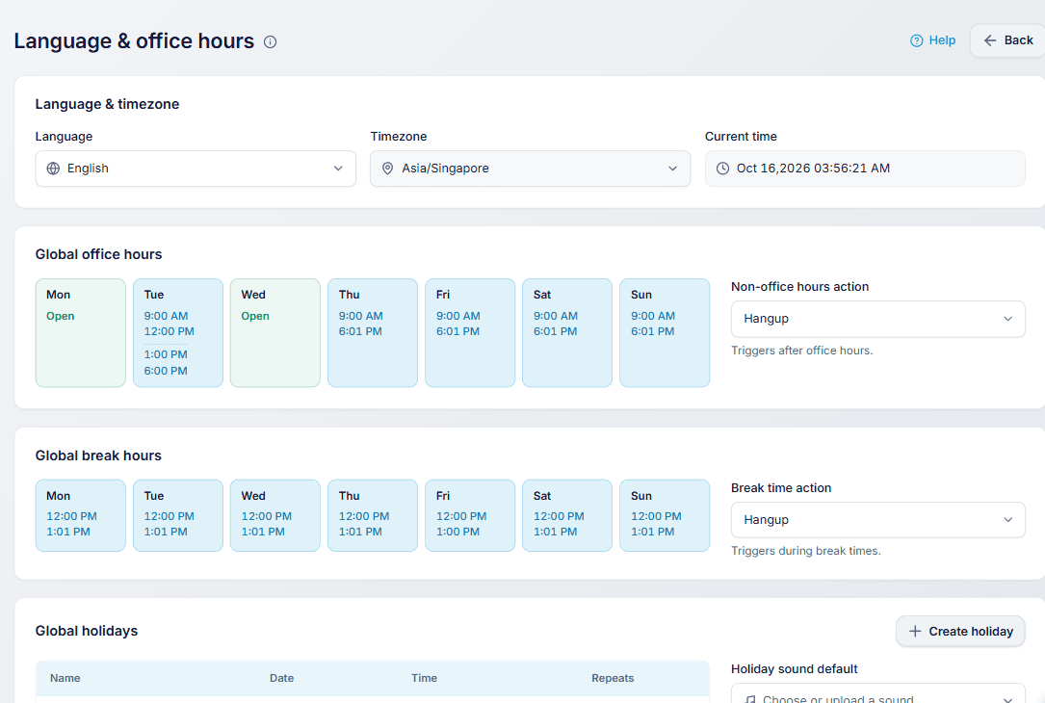This screenshot has width=1045, height=703.
Task: Click the plus icon on Create holiday
Action: (x=915, y=631)
